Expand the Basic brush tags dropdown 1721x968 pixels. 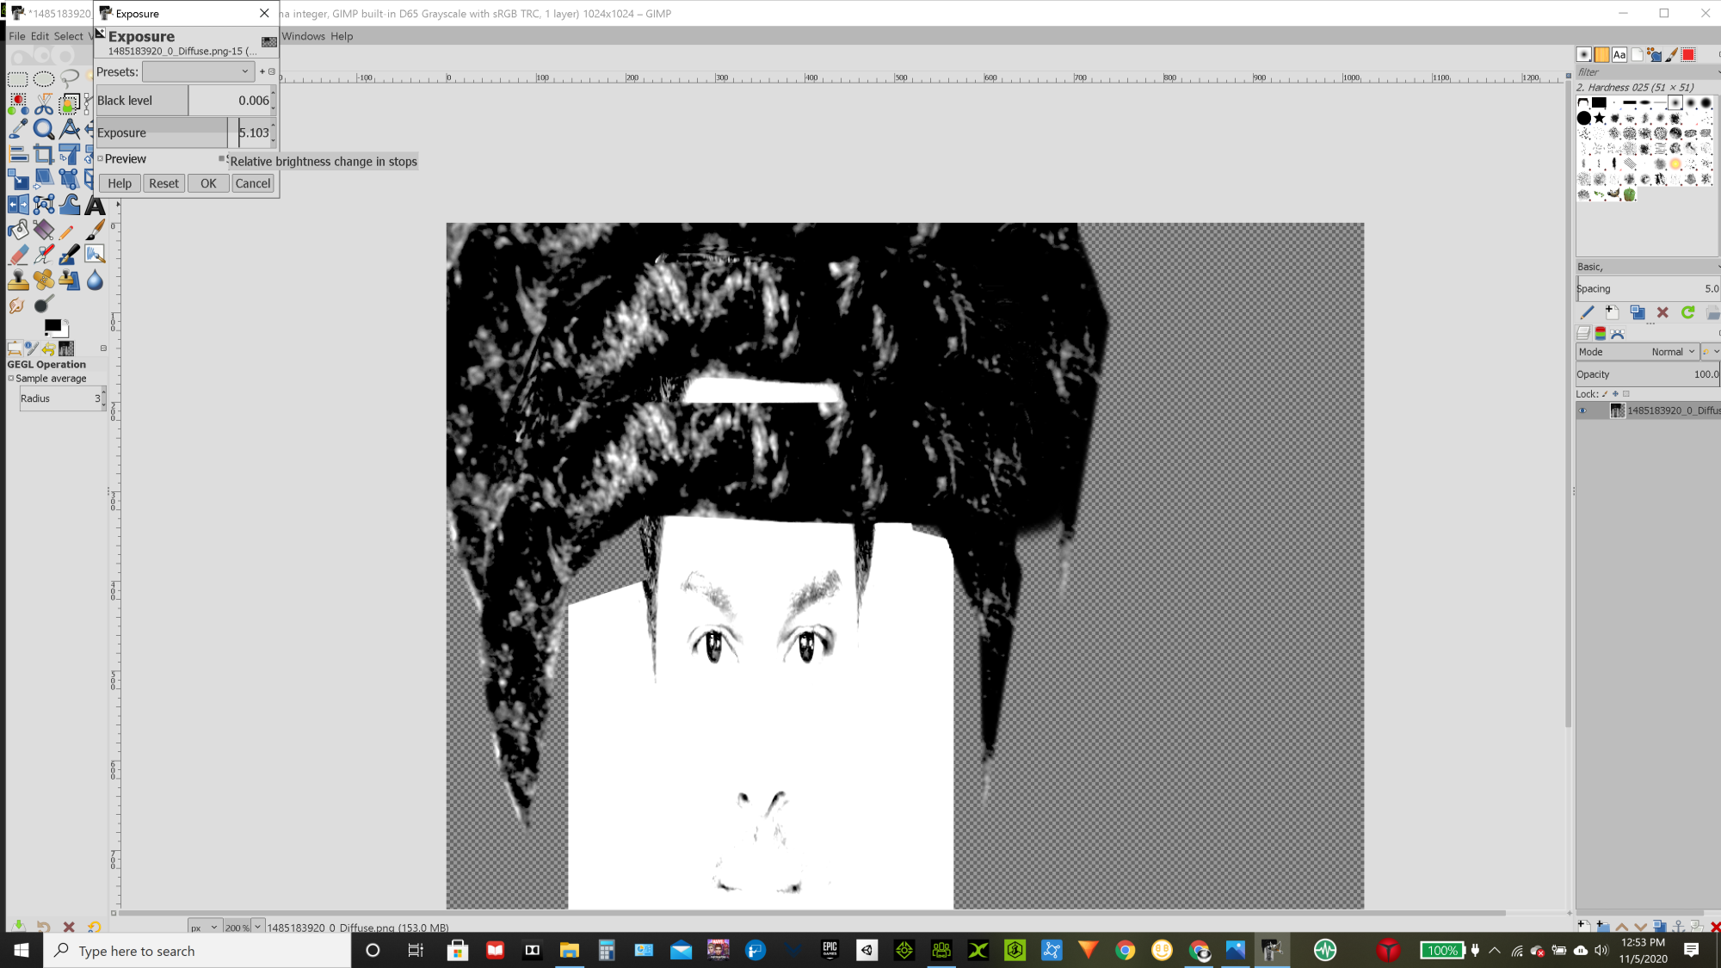[1718, 267]
